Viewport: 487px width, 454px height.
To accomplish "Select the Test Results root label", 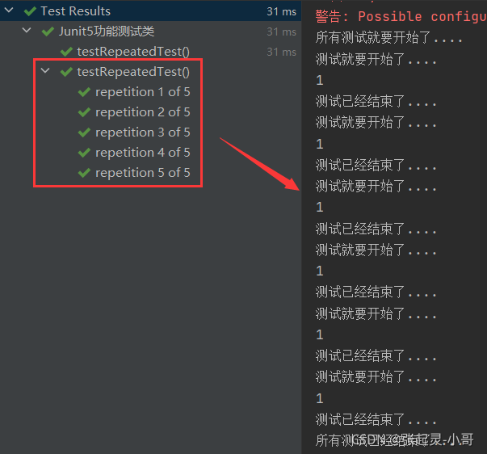I will 75,11.
